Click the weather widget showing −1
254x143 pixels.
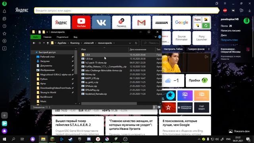[173, 81]
